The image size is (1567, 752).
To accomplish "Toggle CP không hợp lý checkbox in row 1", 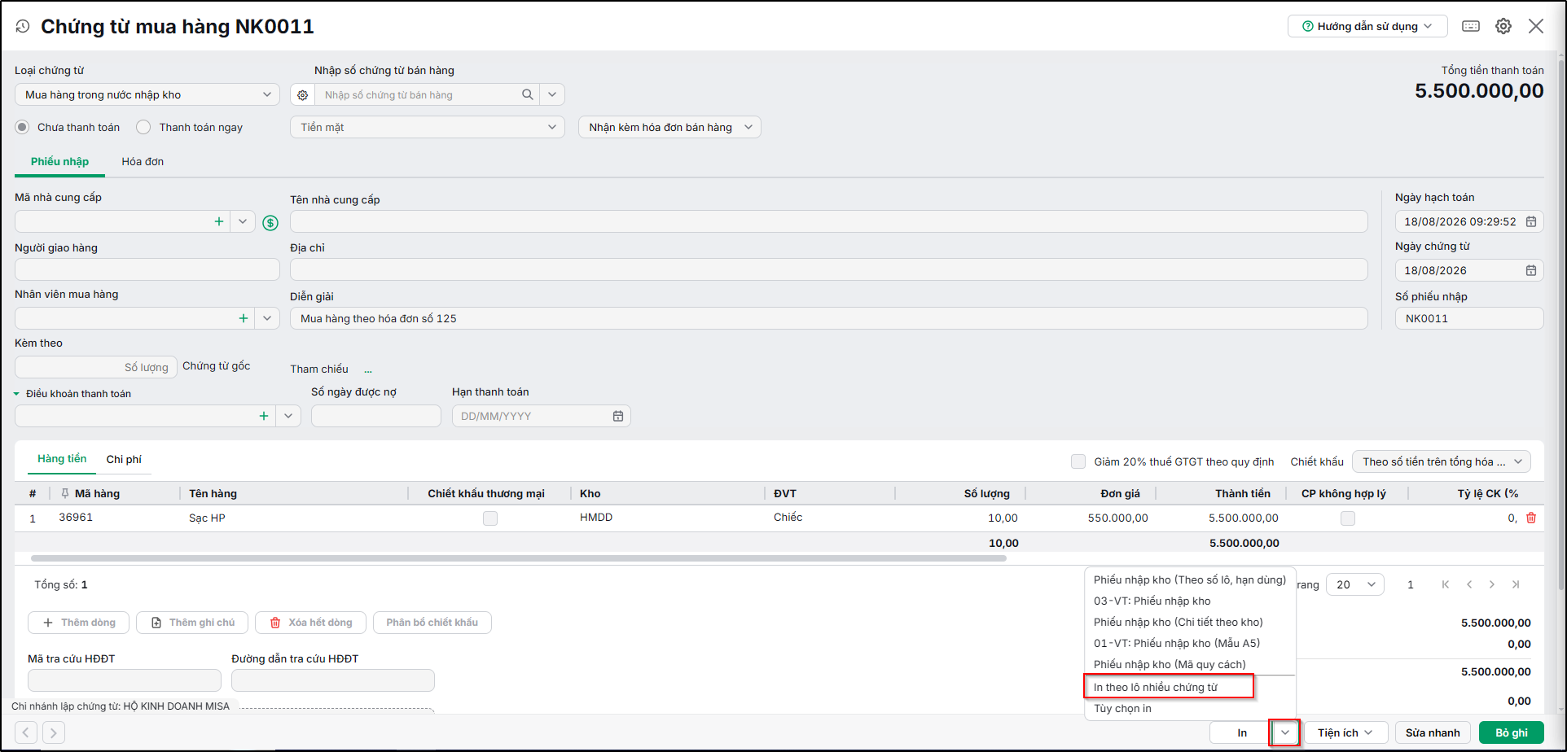I will click(1348, 518).
